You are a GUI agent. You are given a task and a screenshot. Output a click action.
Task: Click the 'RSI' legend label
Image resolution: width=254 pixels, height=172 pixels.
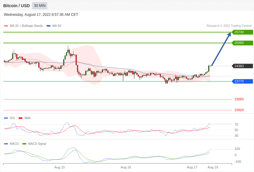[x=12, y=118]
